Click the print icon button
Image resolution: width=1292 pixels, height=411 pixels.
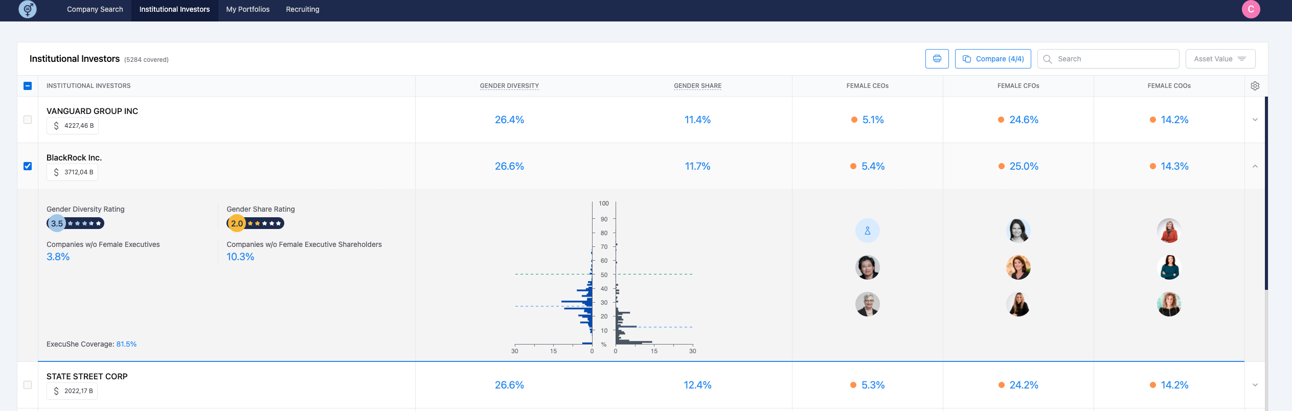point(937,59)
